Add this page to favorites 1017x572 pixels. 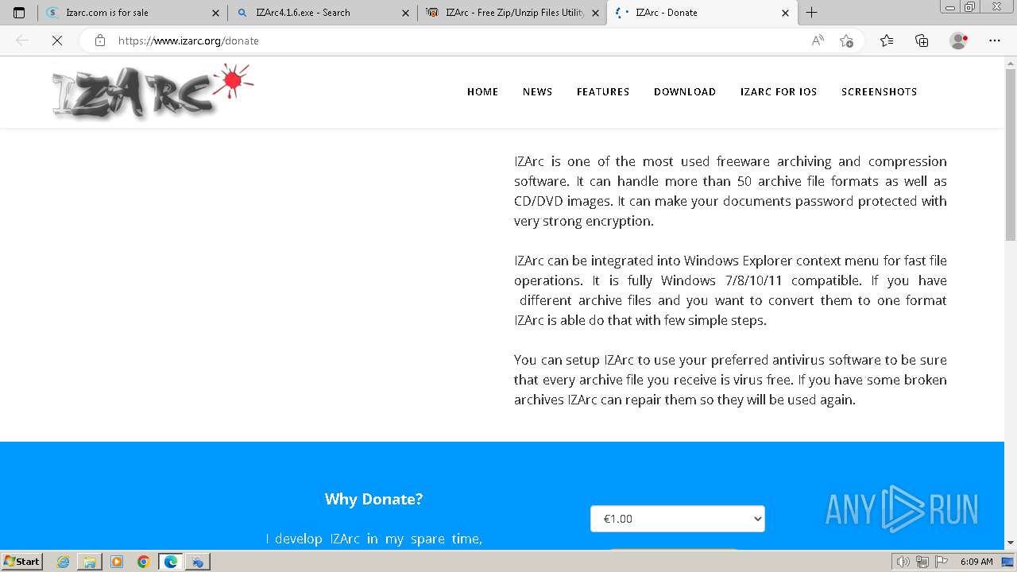(846, 41)
